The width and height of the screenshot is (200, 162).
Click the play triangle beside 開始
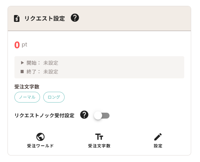[22, 63]
